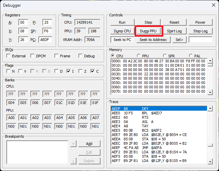Select trace line AEE3 ASL A
Viewport: 219px width, 171px height.
159,122
